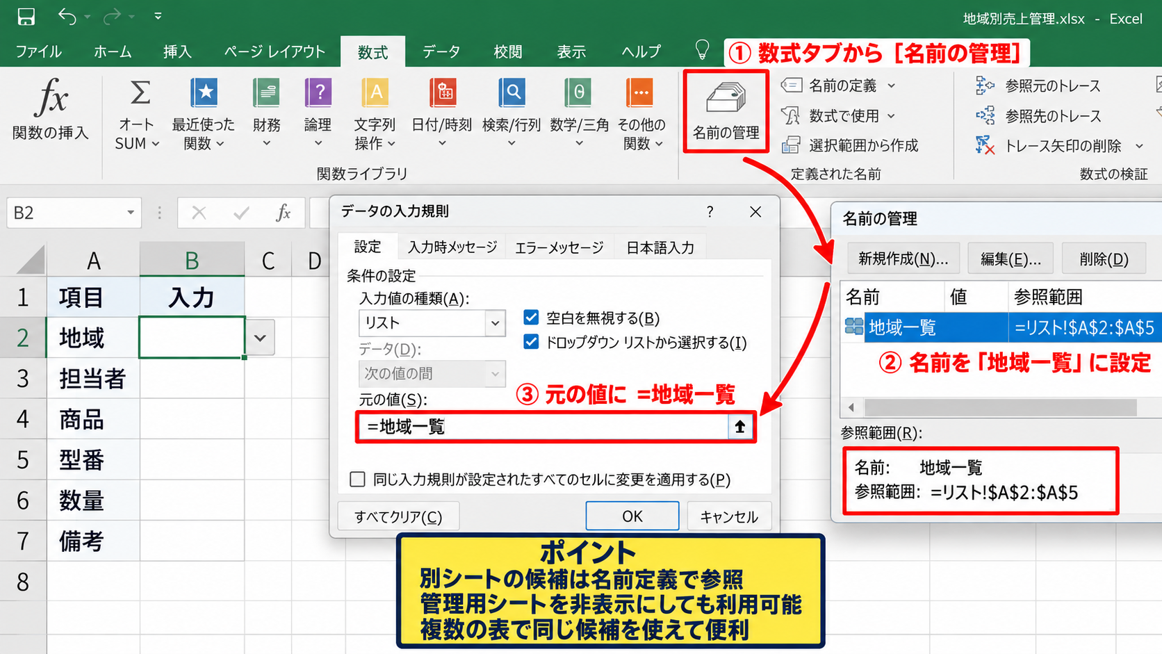Click the 元の値 input field containing =地域一覧

coord(543,427)
